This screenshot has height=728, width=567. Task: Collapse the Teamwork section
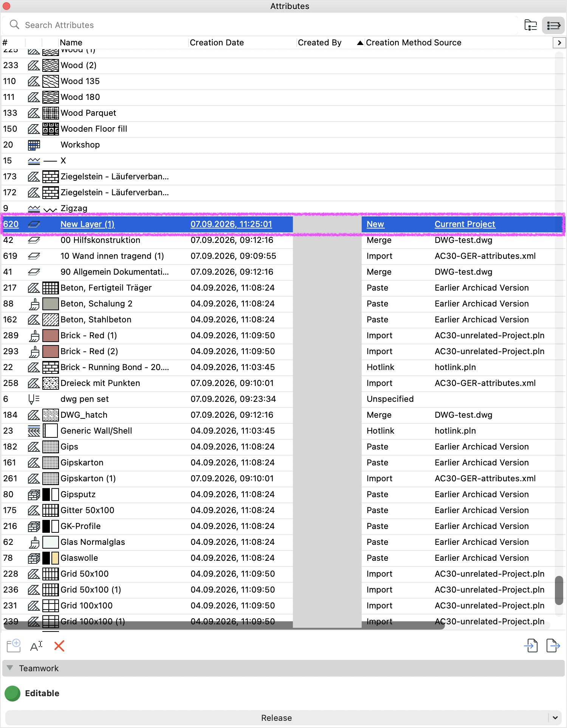pos(10,668)
